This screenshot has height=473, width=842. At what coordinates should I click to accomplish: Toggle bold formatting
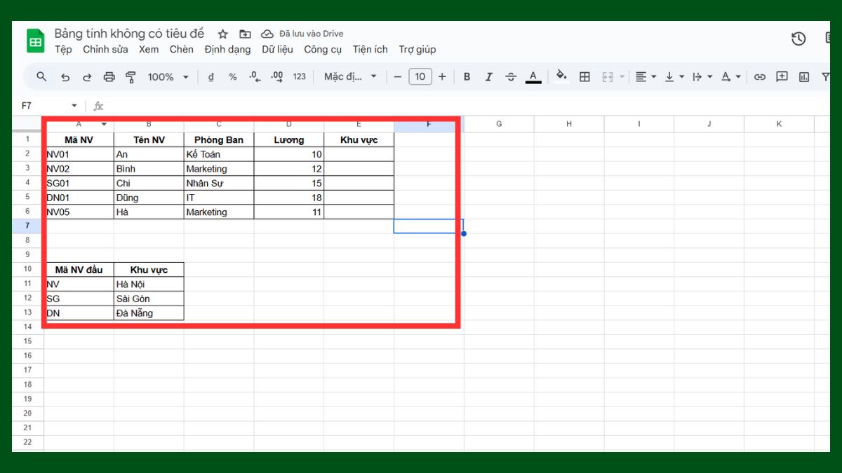[x=467, y=76]
